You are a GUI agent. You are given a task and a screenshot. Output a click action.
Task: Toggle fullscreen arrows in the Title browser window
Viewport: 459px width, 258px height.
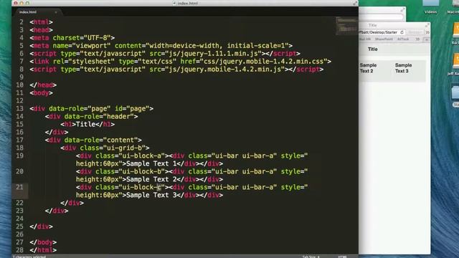[427, 26]
